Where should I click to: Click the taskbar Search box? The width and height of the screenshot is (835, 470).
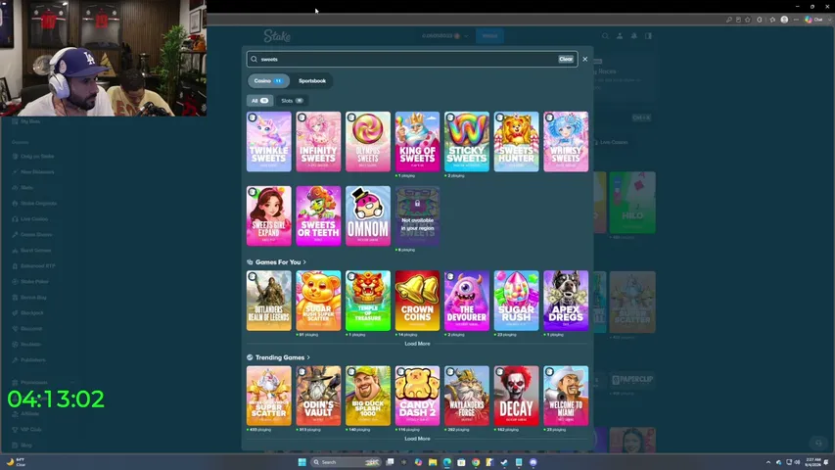coord(346,462)
